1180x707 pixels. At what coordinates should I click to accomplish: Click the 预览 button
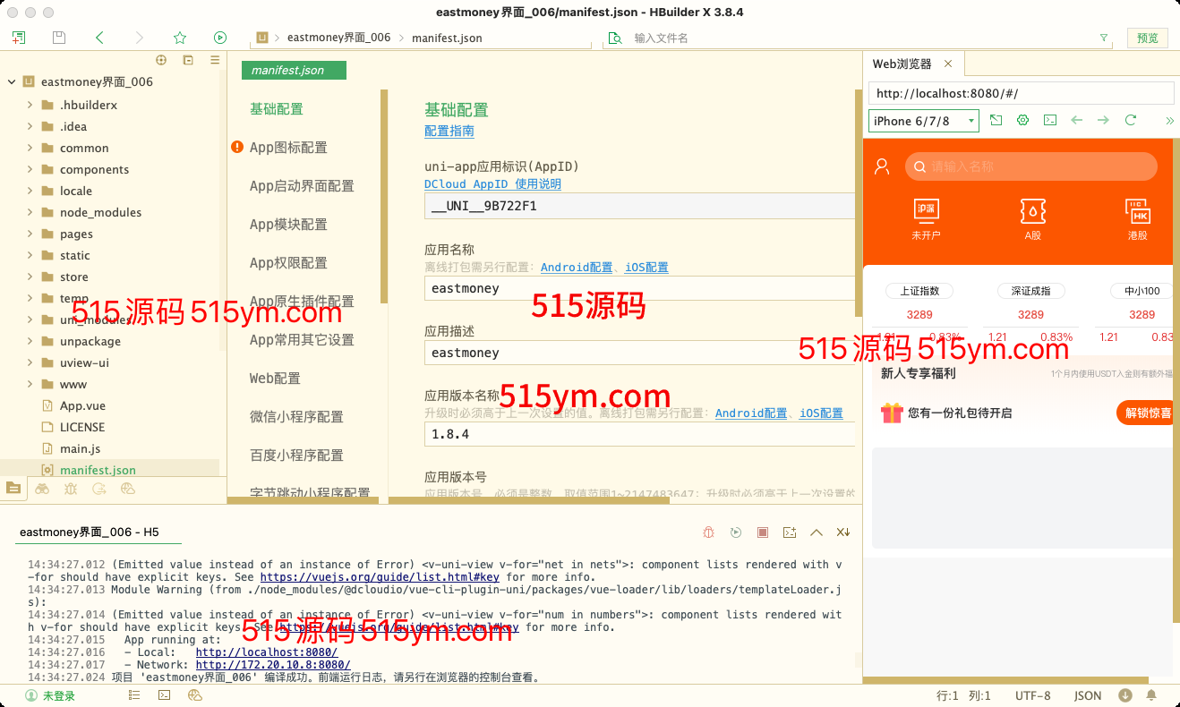1147,38
